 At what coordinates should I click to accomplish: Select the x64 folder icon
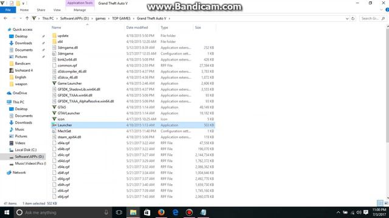point(54,42)
